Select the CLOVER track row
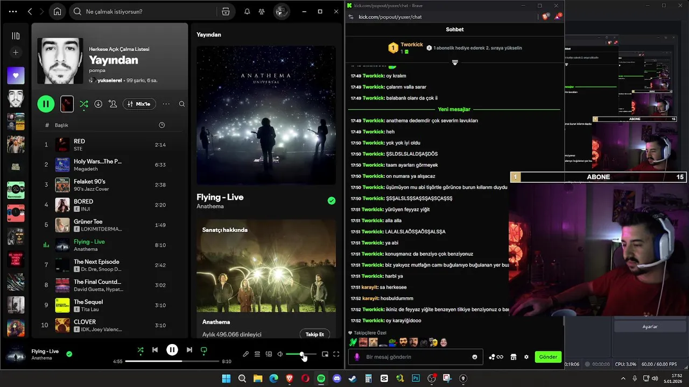This screenshot has width=689, height=387. tap(110, 325)
